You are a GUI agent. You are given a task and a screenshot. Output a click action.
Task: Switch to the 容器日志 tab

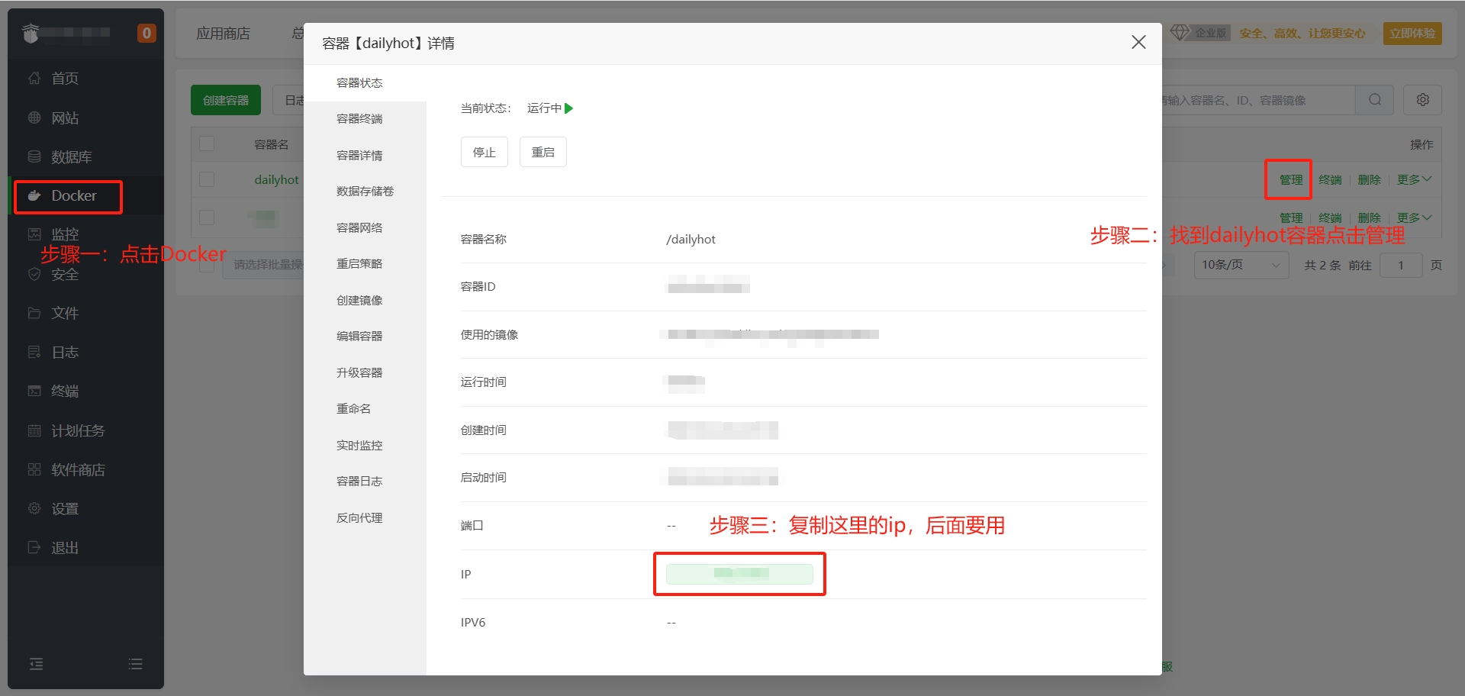point(359,481)
